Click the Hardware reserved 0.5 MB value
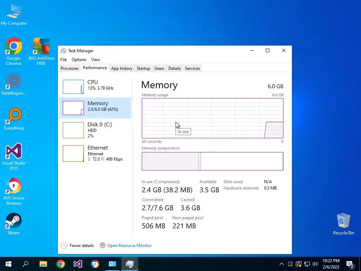Image resolution: width=361 pixels, height=271 pixels. [270, 188]
